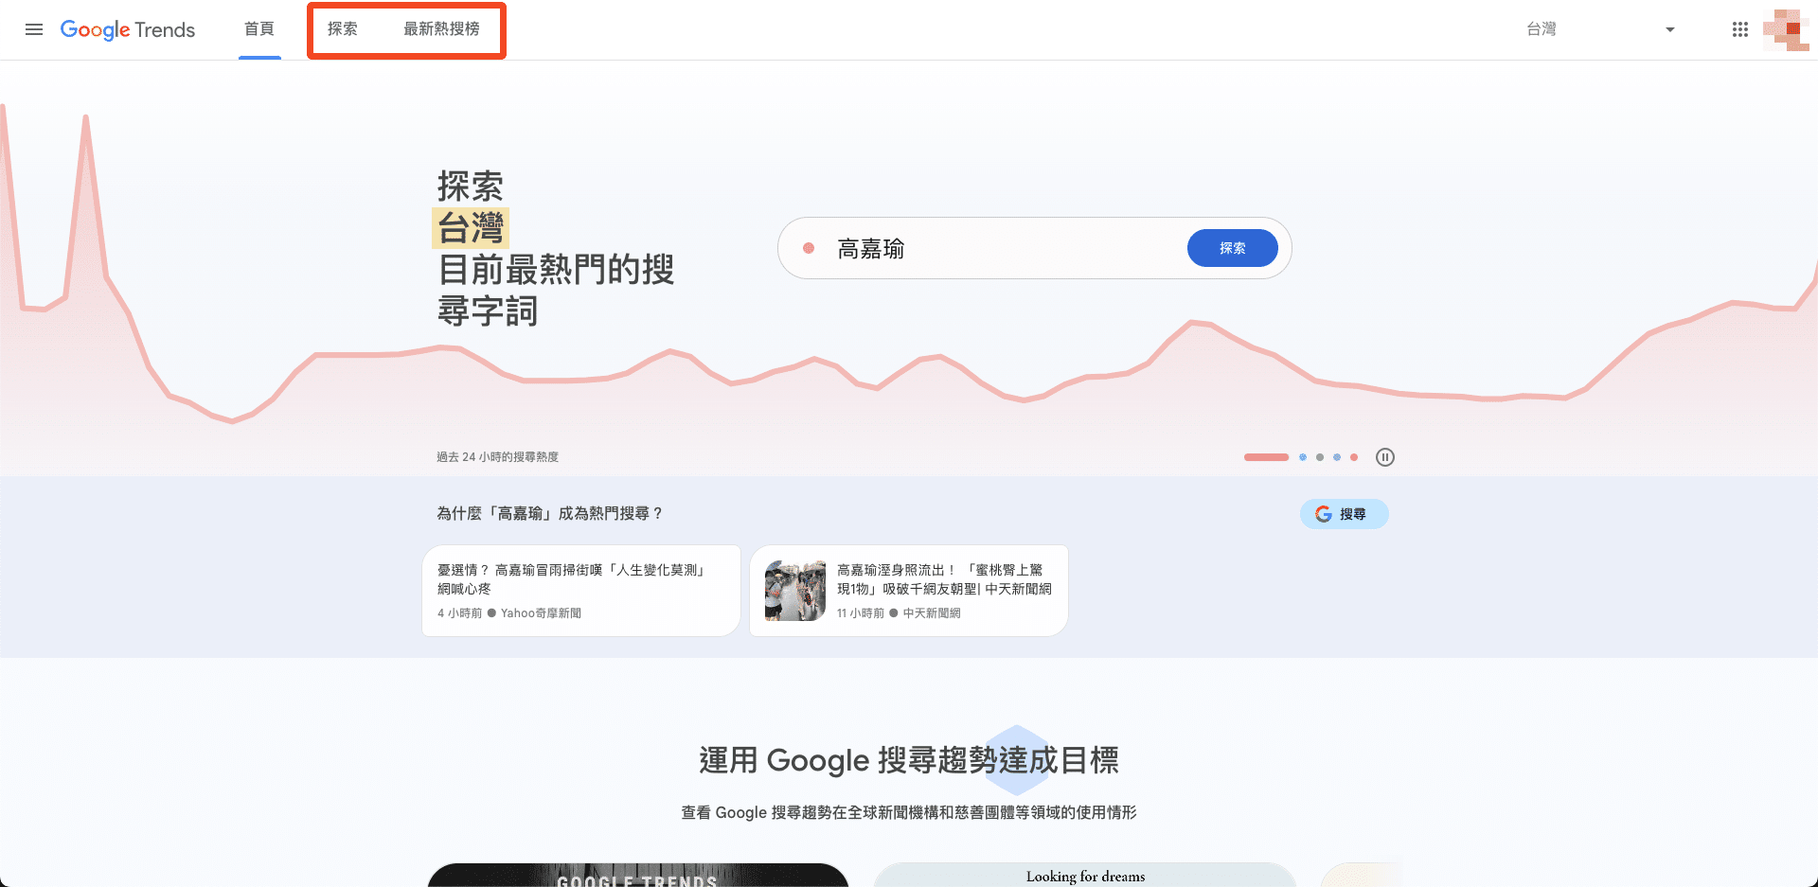Viewport: 1818px width, 887px height.
Task: Click the Google Trends logo
Action: point(128,29)
